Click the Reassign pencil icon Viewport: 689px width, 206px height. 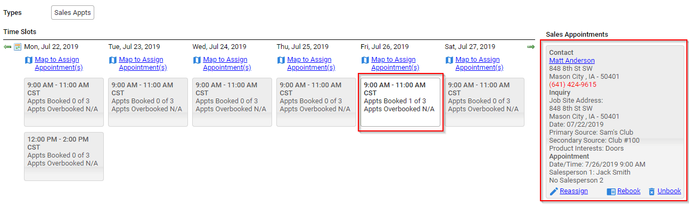[554, 192]
